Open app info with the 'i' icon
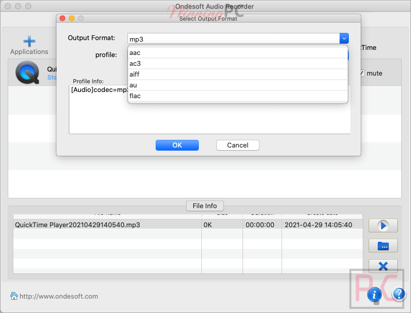The image size is (411, 313). coord(375,294)
